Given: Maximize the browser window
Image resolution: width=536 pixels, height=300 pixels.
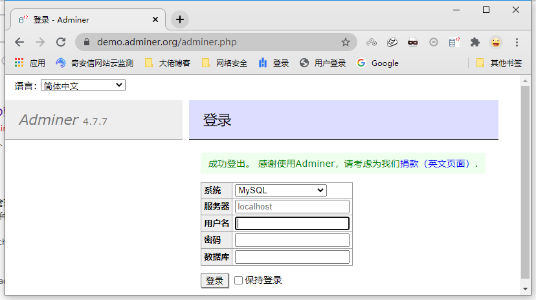Looking at the screenshot, I should tap(486, 10).
